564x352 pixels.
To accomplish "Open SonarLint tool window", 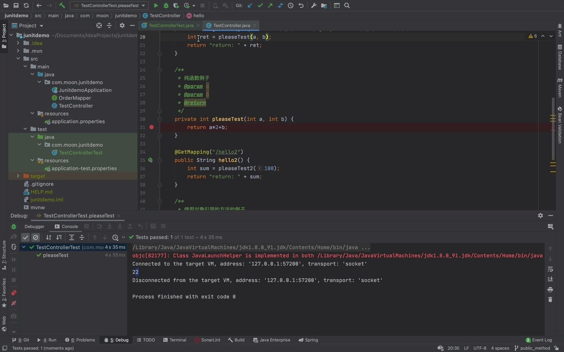I will click(x=207, y=340).
